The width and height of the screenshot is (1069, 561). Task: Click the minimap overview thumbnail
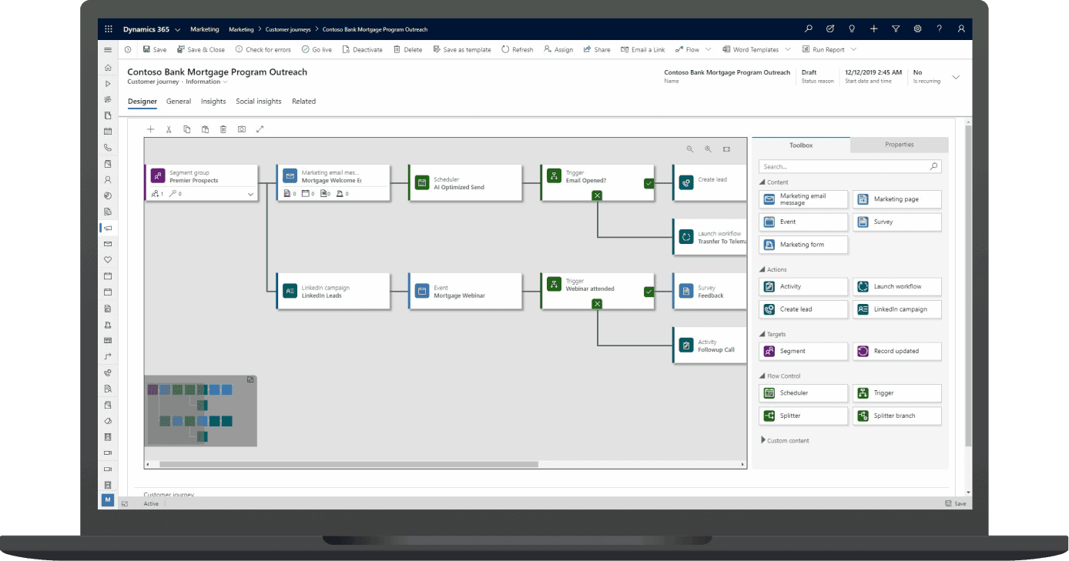[x=201, y=411]
